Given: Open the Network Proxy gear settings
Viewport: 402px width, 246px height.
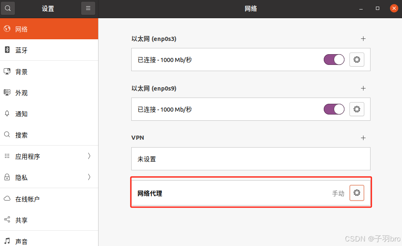Looking at the screenshot, I should tap(356, 193).
